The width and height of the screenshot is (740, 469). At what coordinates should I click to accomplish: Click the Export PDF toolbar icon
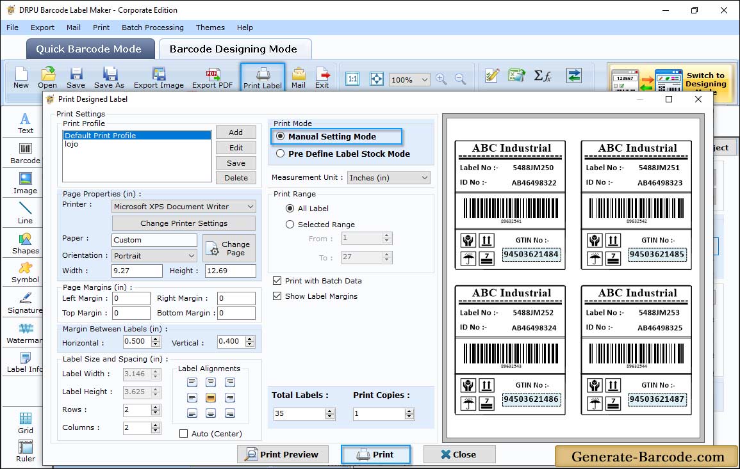pyautogui.click(x=212, y=78)
